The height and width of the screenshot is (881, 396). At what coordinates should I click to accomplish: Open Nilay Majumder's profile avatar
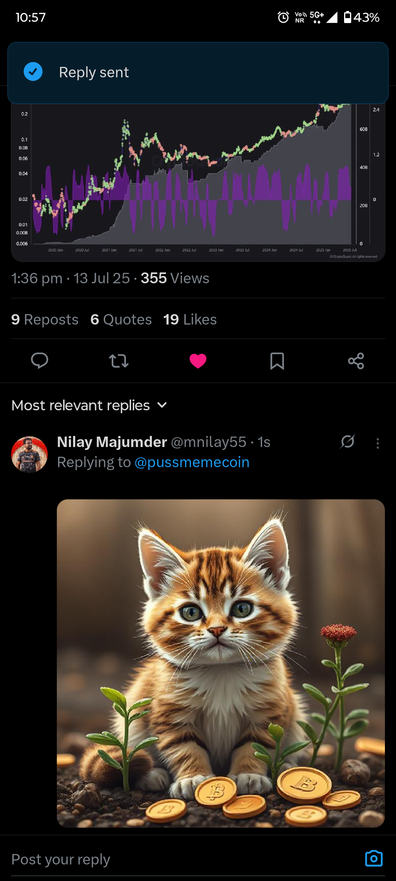pos(30,454)
